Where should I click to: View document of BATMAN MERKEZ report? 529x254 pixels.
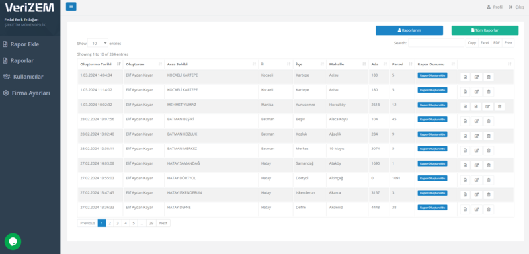465,150
